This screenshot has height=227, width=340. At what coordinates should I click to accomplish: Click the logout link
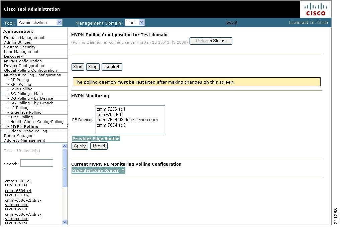pos(231,23)
